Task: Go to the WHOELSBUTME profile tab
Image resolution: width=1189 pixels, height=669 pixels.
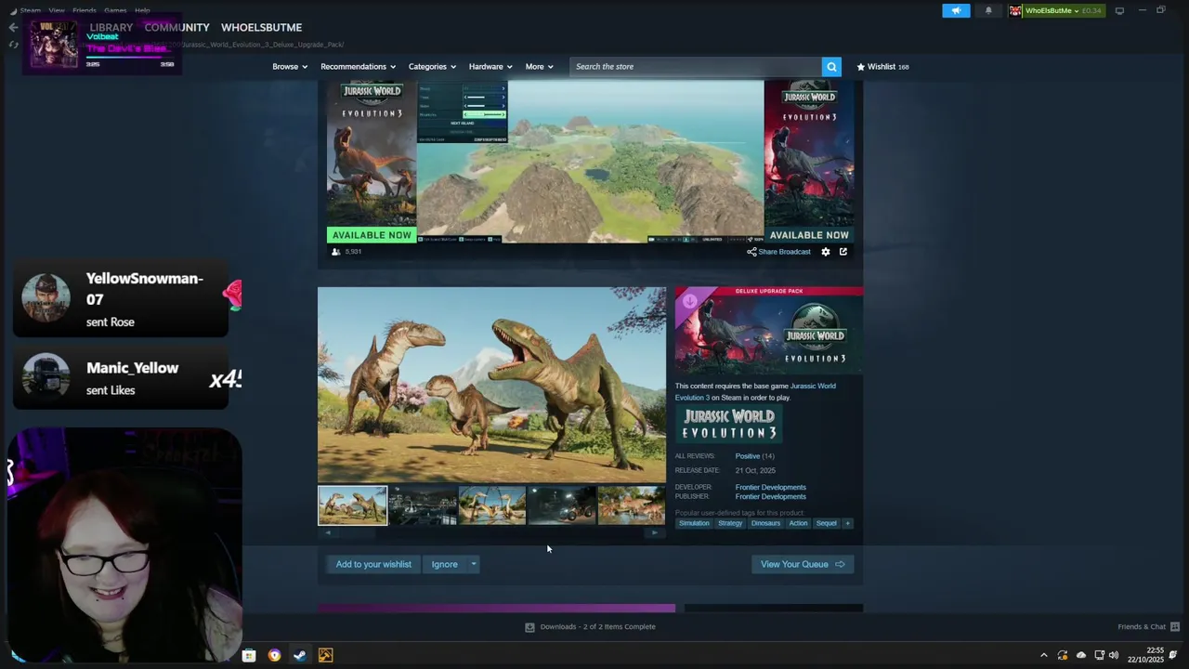Action: click(261, 27)
